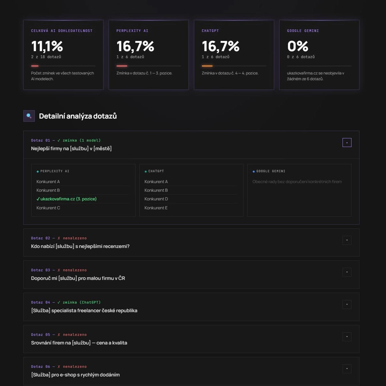Viewport: 386px width, 386px height.
Task: Click question [Služba] pro e-shop s rychlým dodáním
Action: click(x=75, y=375)
